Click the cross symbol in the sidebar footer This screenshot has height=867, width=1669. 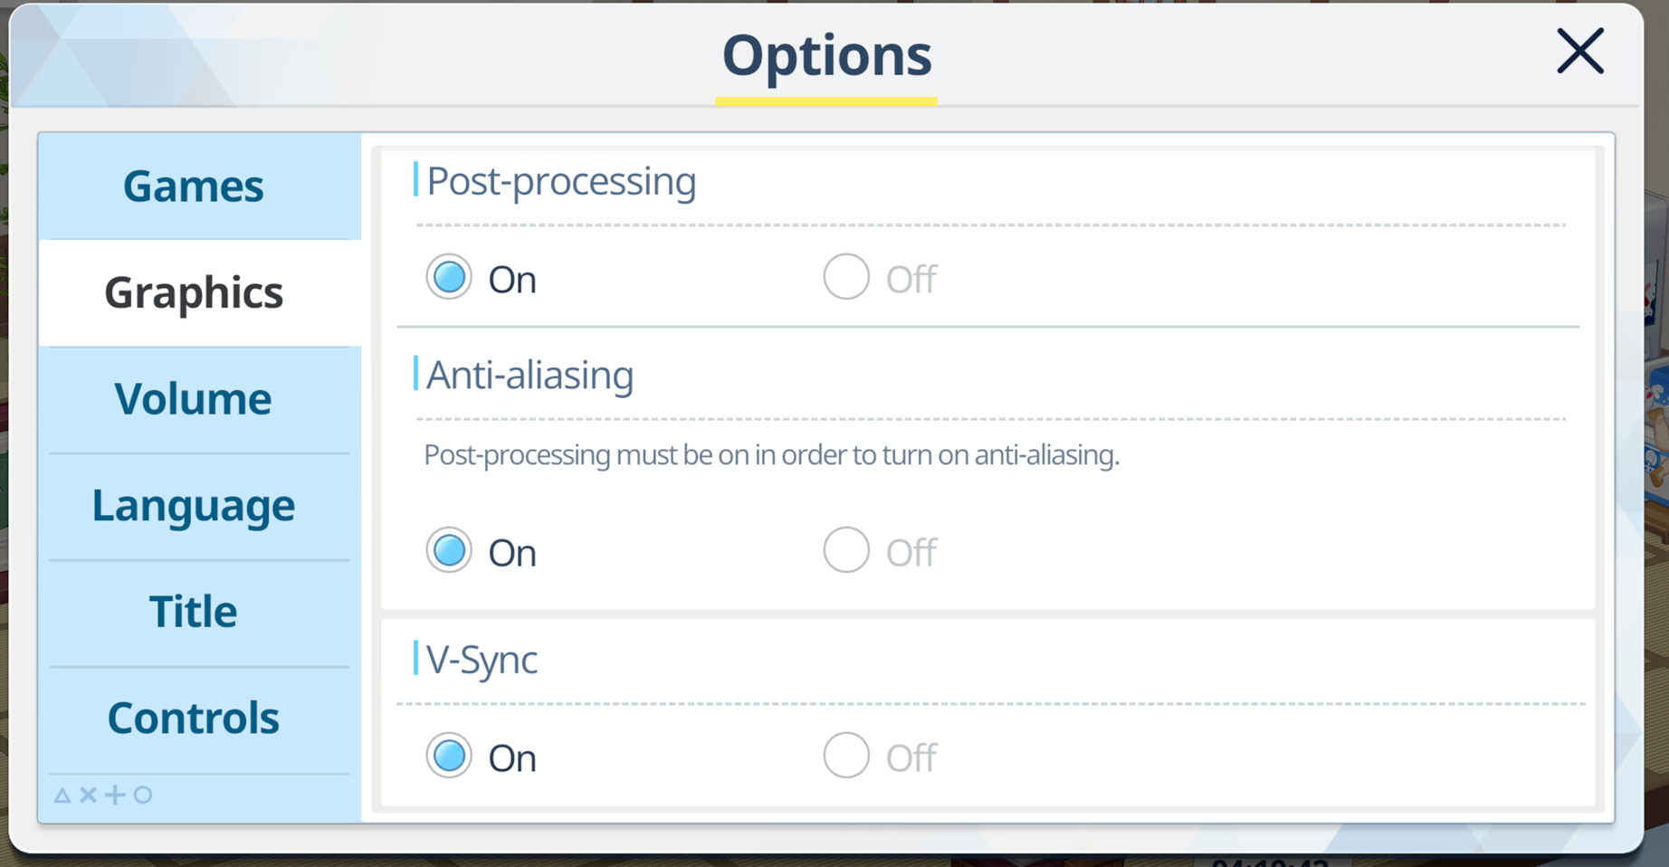click(88, 795)
